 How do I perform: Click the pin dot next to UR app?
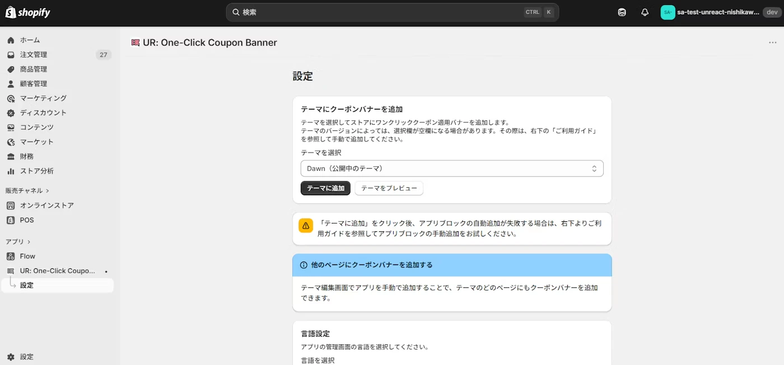click(x=106, y=272)
